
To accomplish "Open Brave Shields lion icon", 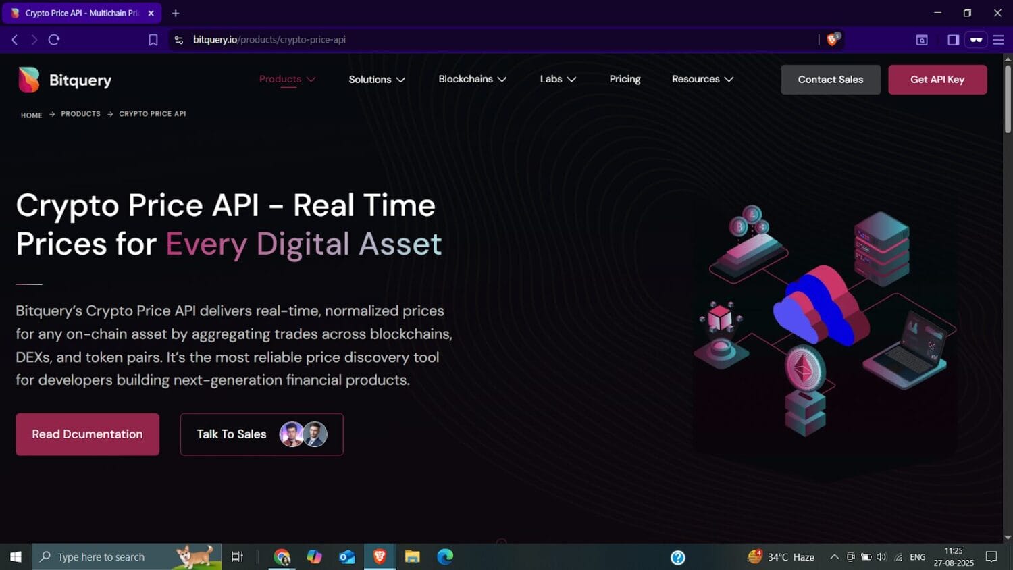I will pyautogui.click(x=832, y=40).
